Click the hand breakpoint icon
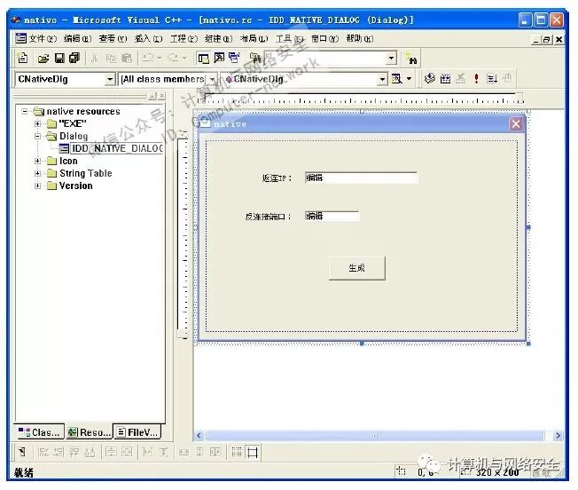578x490 pixels. (x=508, y=78)
